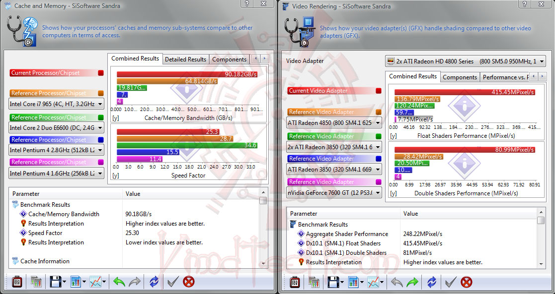Viewport: 555px width, 294px height.
Task: Toggle orange Reference Processor/Chipset checkbox
Action: click(x=101, y=93)
